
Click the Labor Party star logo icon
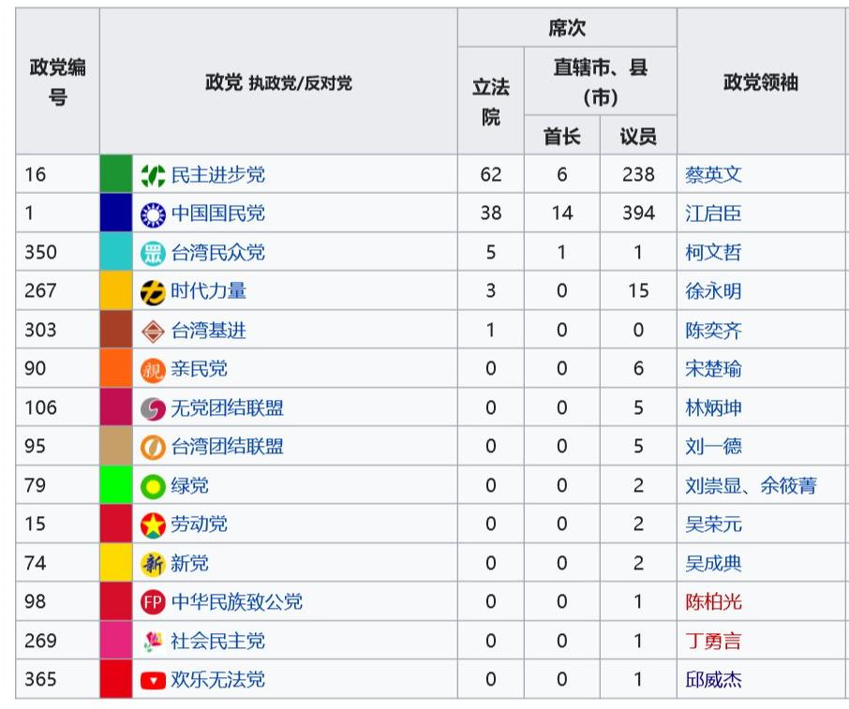click(153, 525)
